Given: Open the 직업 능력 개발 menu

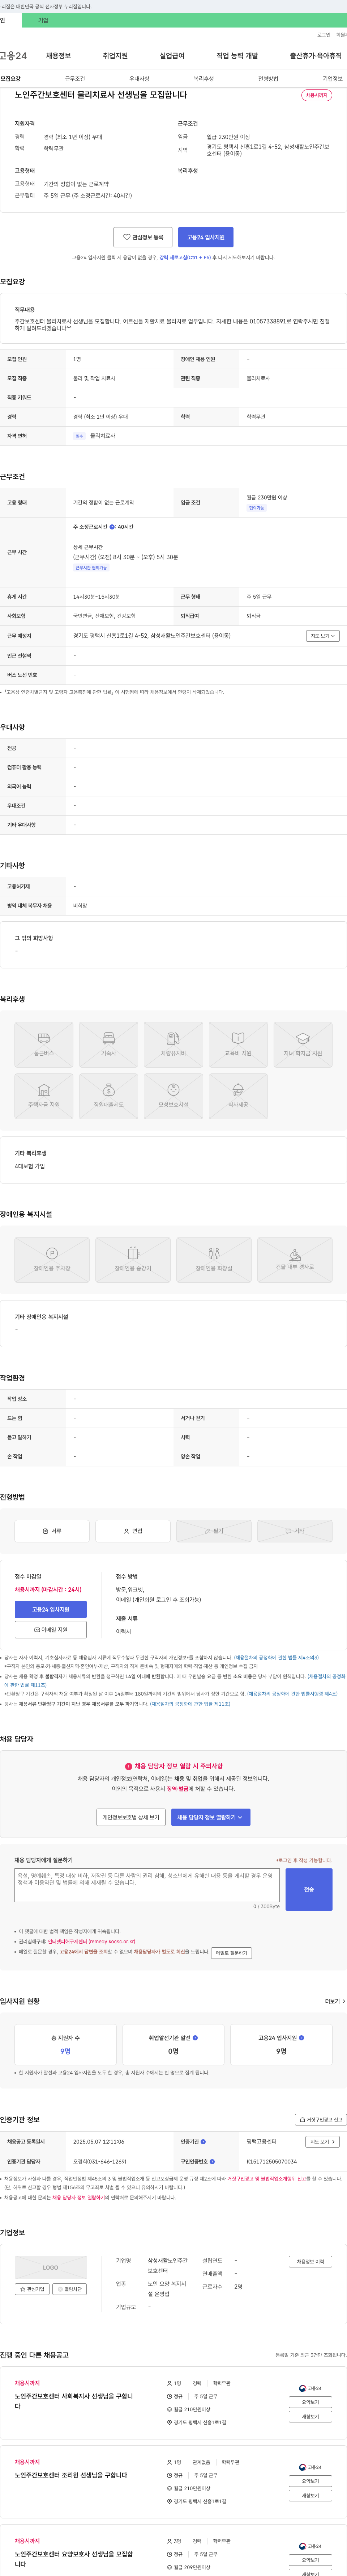Looking at the screenshot, I should tap(237, 56).
